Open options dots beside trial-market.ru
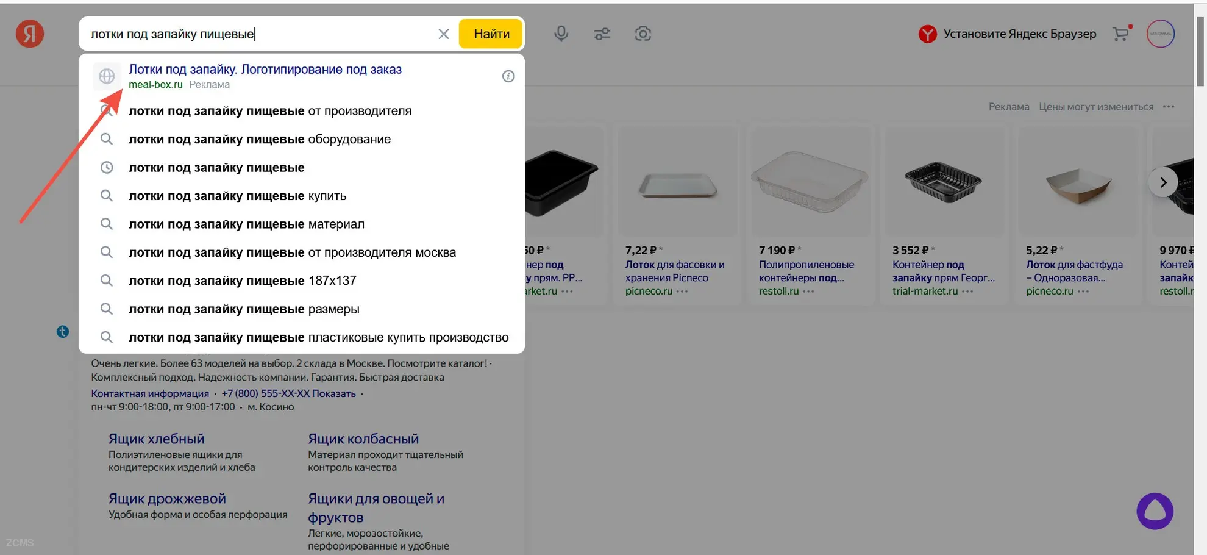Screen dimensions: 1207x555 (967, 292)
